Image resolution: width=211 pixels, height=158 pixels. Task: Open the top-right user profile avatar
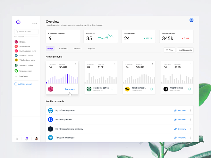191,20
